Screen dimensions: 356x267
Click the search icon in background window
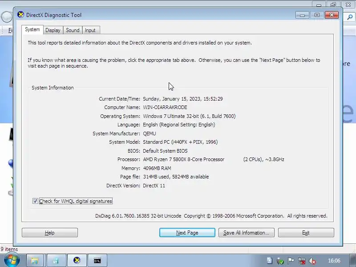point(350,17)
